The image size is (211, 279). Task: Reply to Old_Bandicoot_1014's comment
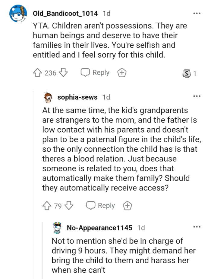tap(95, 72)
